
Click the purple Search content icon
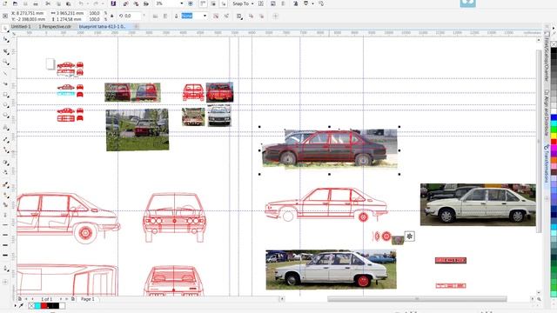113,3
